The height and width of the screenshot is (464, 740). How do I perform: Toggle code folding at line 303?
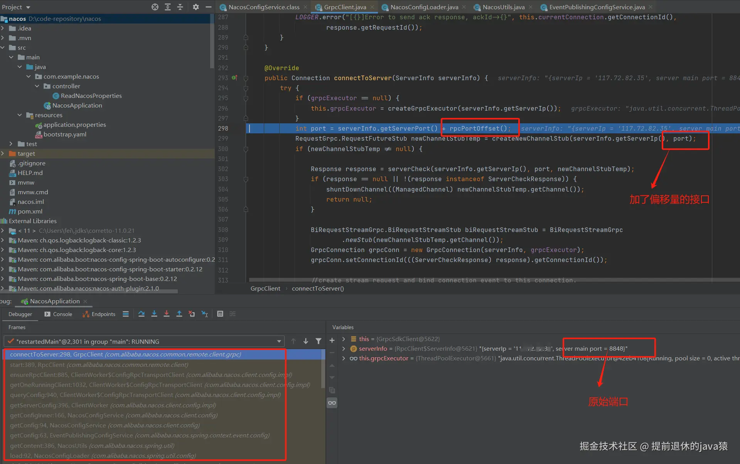246,179
